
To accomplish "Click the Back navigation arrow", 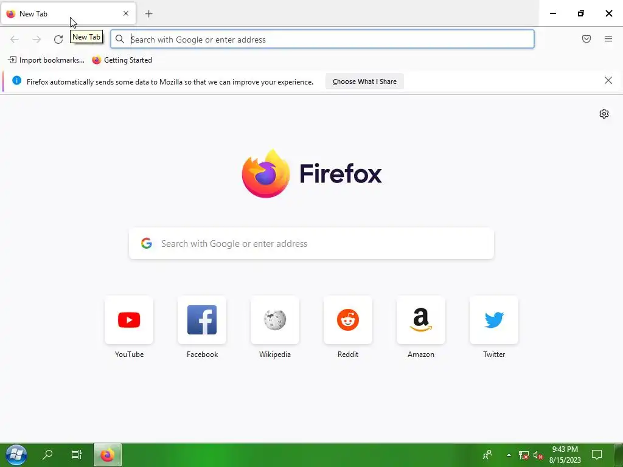I will click(15, 40).
